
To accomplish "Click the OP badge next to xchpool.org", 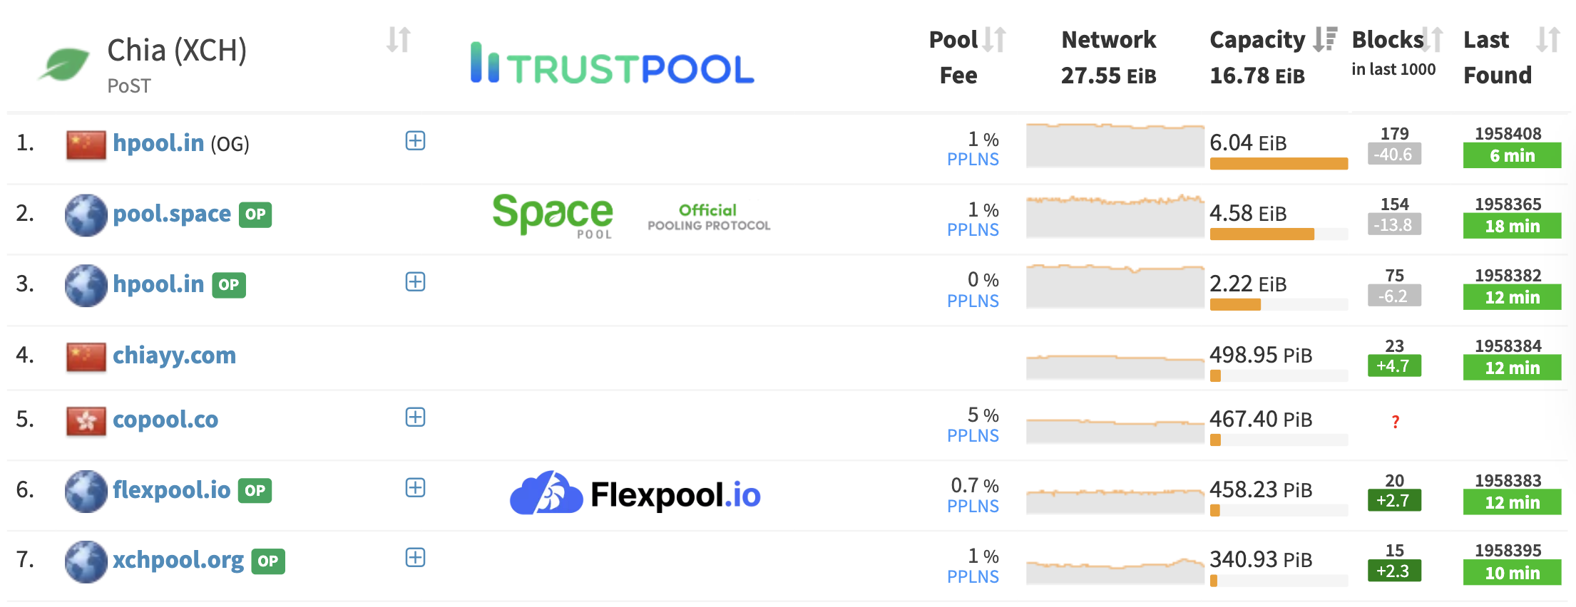I will [x=268, y=561].
